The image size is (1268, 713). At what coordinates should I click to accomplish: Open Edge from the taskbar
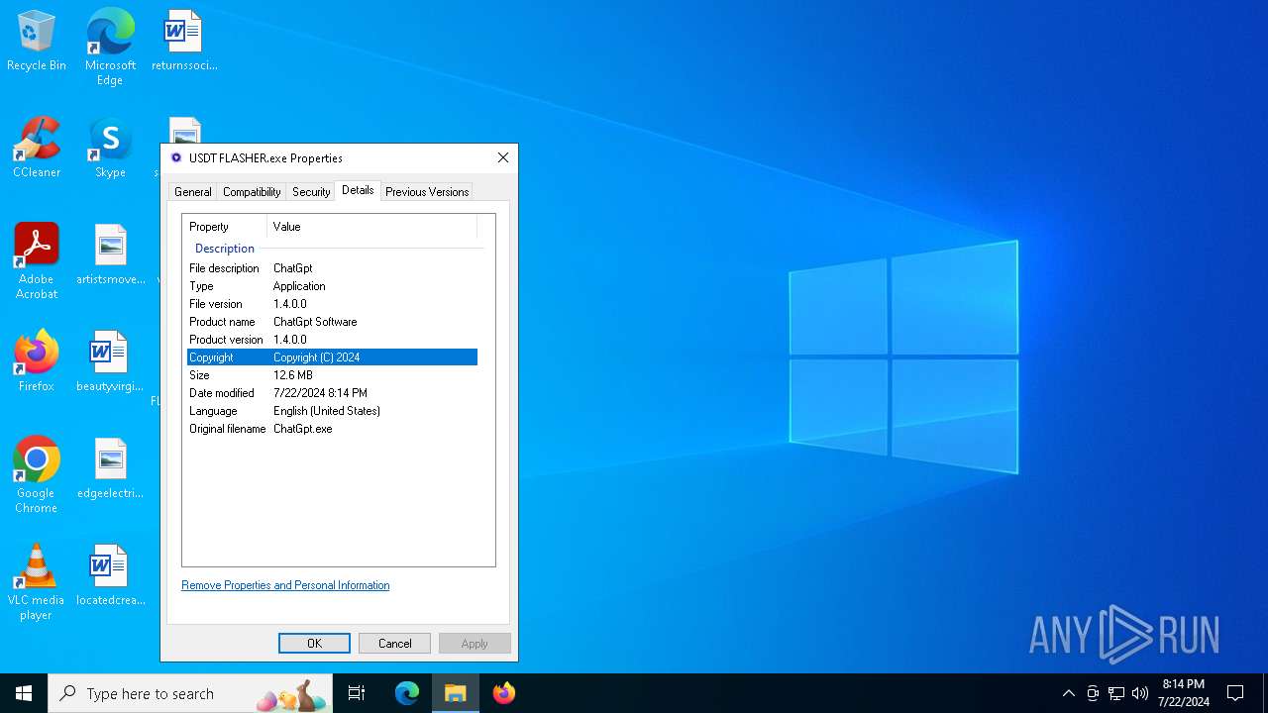tap(407, 693)
